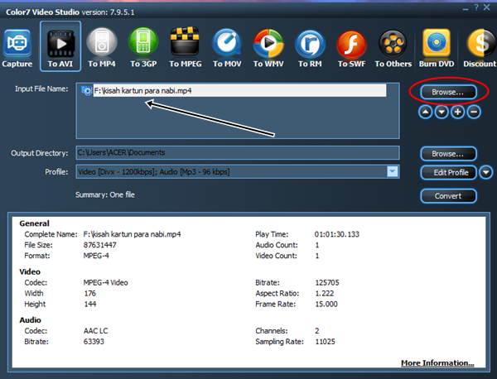Start conversion with the Convert button

tap(448, 196)
